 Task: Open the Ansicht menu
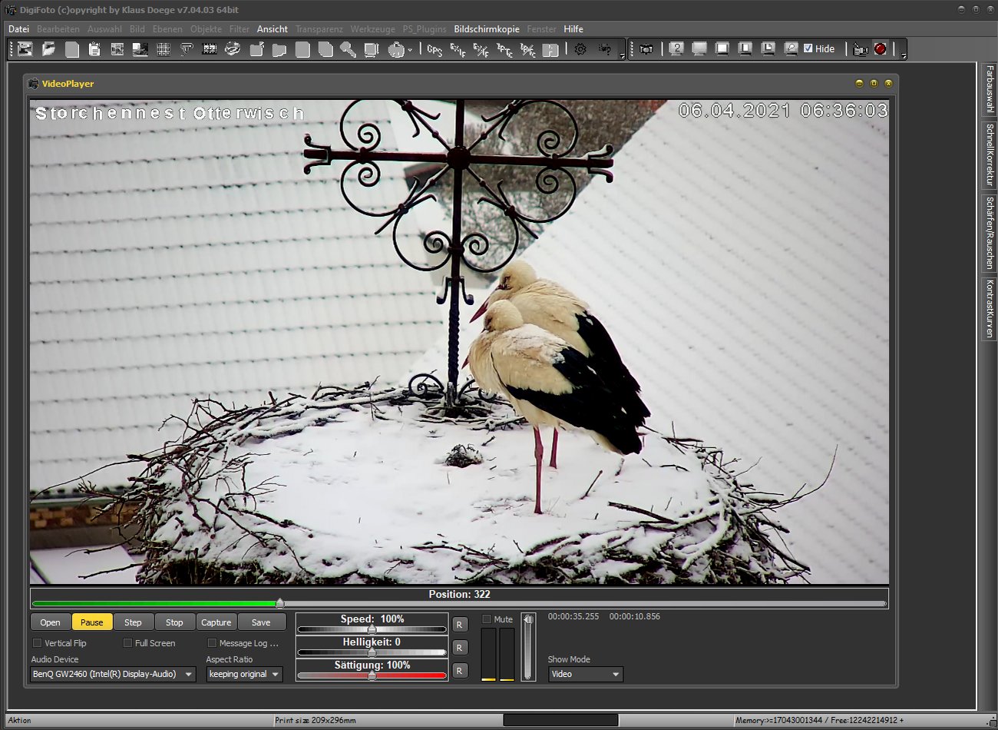(x=272, y=29)
